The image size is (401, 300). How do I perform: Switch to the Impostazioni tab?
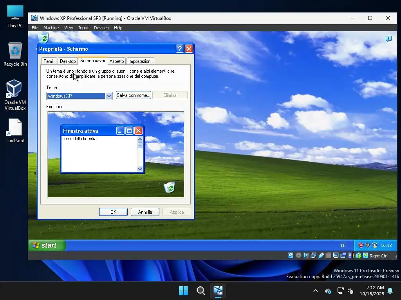tap(140, 61)
